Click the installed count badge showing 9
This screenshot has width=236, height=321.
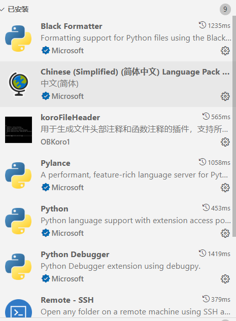pos(225,9)
